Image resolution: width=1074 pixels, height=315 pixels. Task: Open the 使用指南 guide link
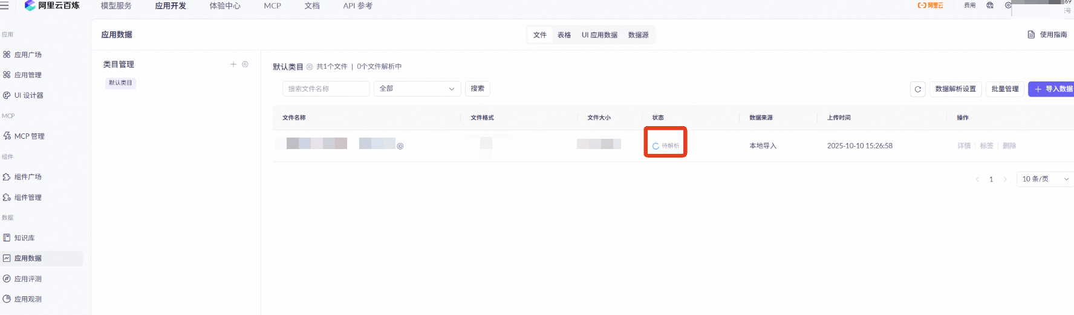pos(1053,35)
